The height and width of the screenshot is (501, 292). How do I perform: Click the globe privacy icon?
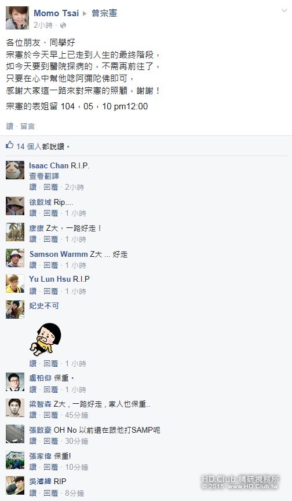click(63, 25)
